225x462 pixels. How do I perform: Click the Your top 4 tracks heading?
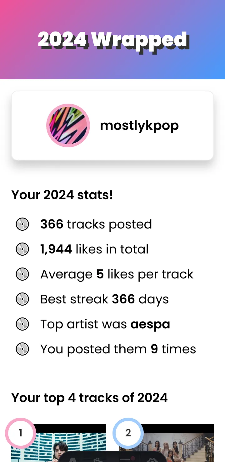click(x=89, y=398)
